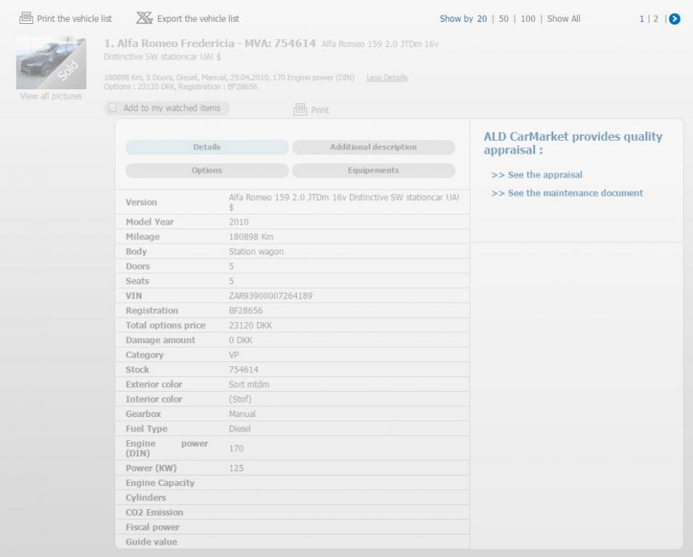Image resolution: width=693 pixels, height=557 pixels.
Task: Click the Body value 'Station wagon'
Action: [257, 252]
